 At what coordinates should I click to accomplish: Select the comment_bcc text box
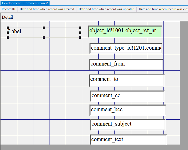(128, 110)
